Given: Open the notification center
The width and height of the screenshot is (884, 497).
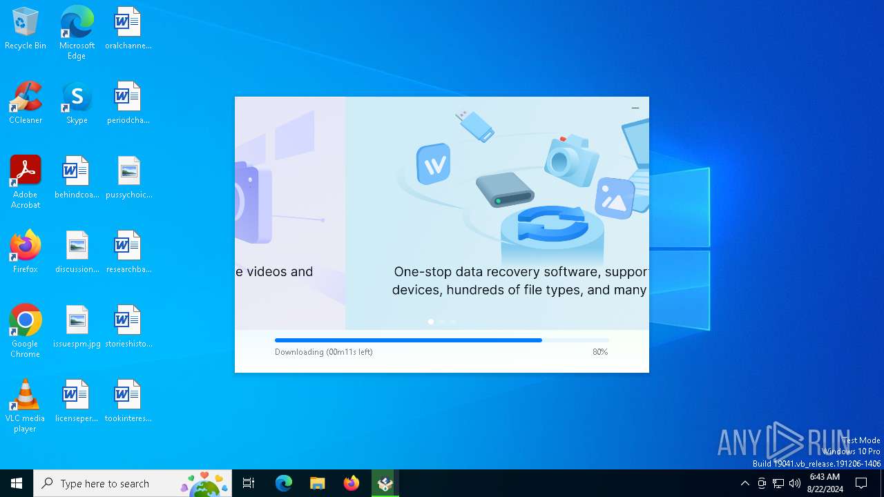Looking at the screenshot, I should click(x=861, y=483).
